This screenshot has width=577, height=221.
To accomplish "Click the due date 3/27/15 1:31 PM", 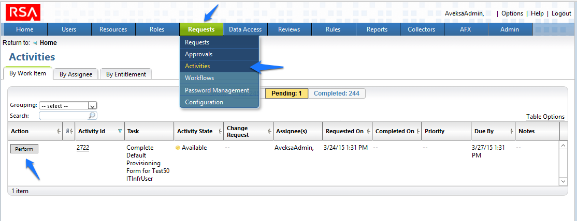I will pyautogui.click(x=488, y=151).
